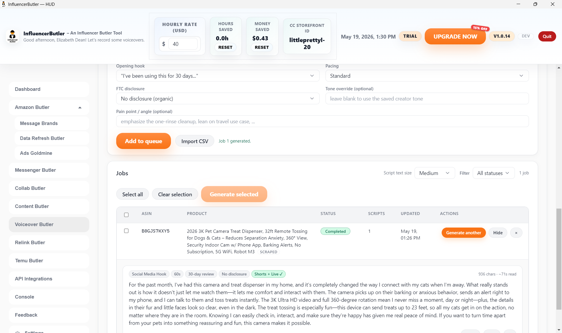Open Data Refresh Butler item

tap(52, 138)
